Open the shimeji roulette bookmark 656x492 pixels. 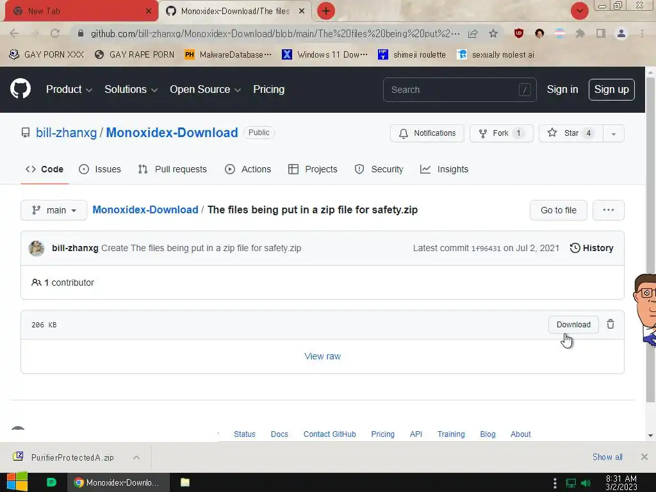coord(412,55)
